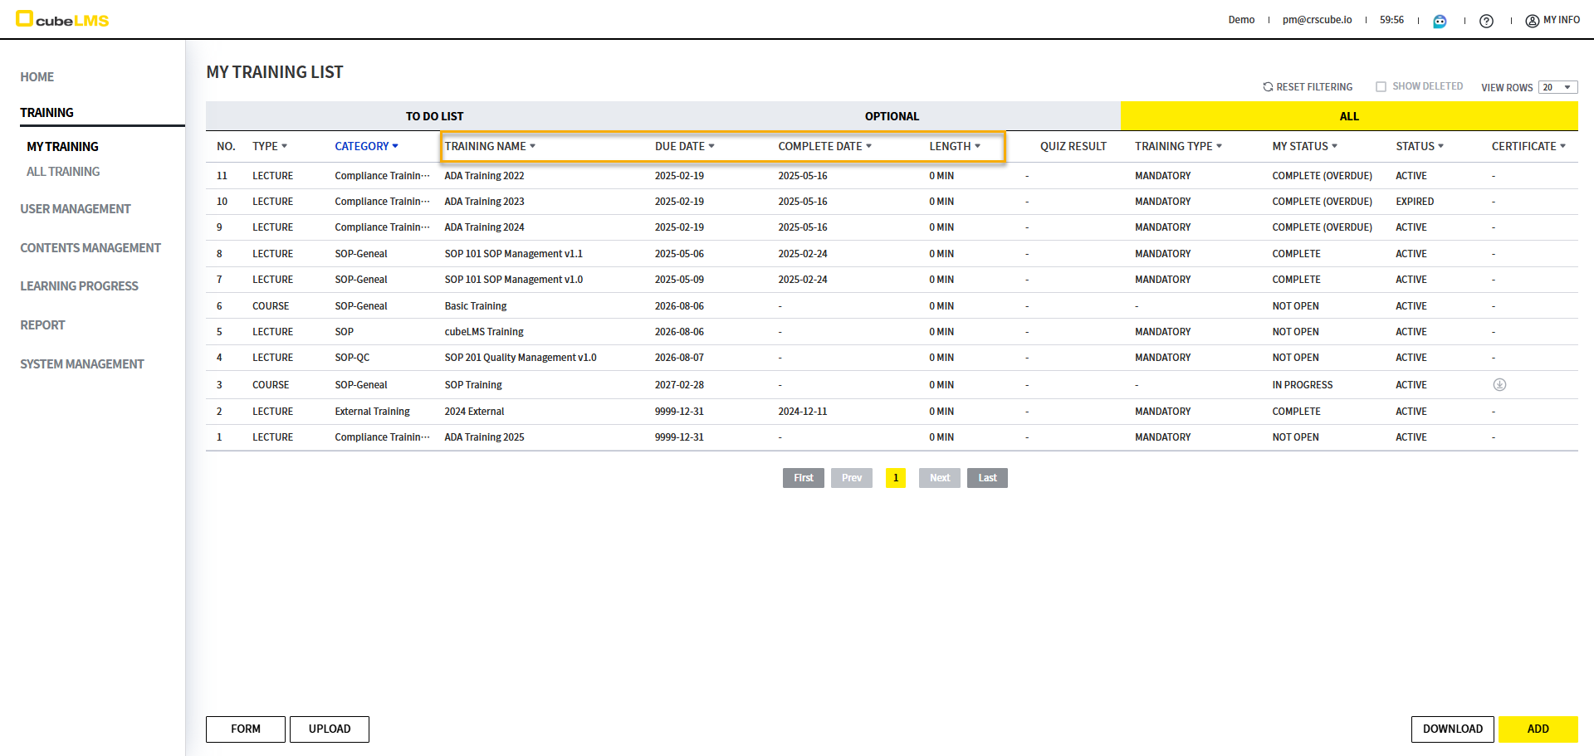The image size is (1594, 756).
Task: Open the My Status column filter
Action: coord(1334,147)
